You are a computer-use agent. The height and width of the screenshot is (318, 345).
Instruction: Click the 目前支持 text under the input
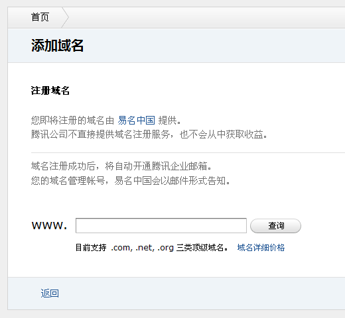click(x=91, y=248)
